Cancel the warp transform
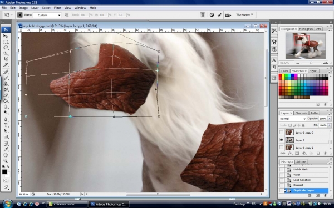 212,15
